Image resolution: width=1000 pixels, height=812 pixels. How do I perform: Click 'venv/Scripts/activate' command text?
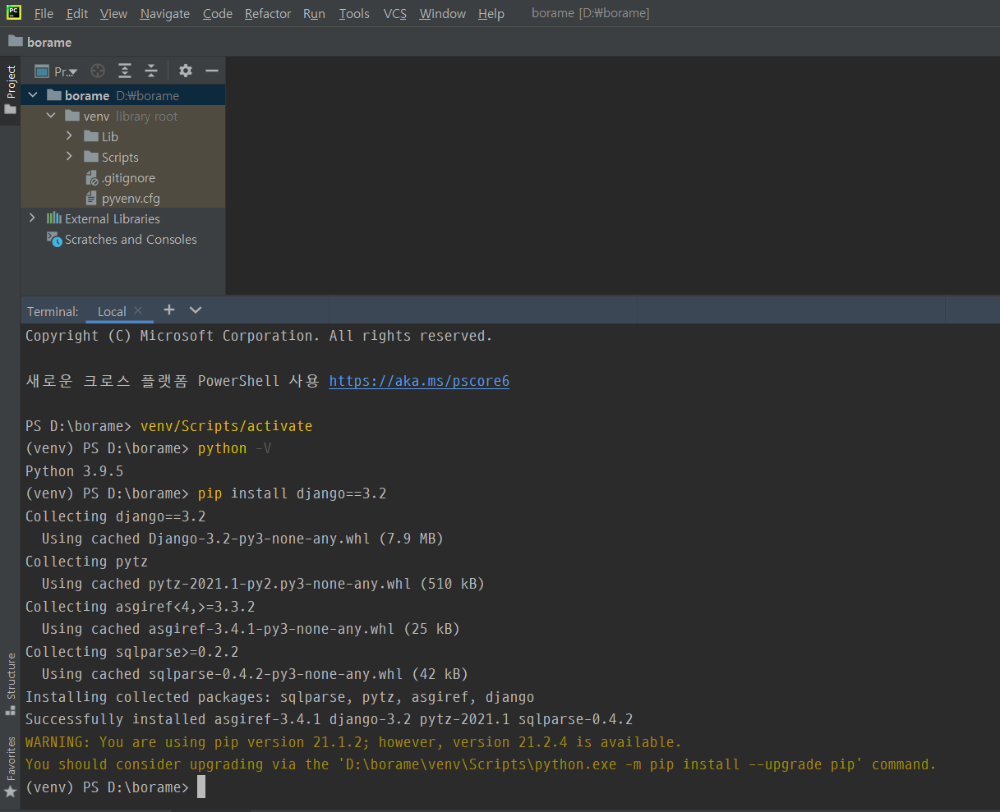pos(227,426)
